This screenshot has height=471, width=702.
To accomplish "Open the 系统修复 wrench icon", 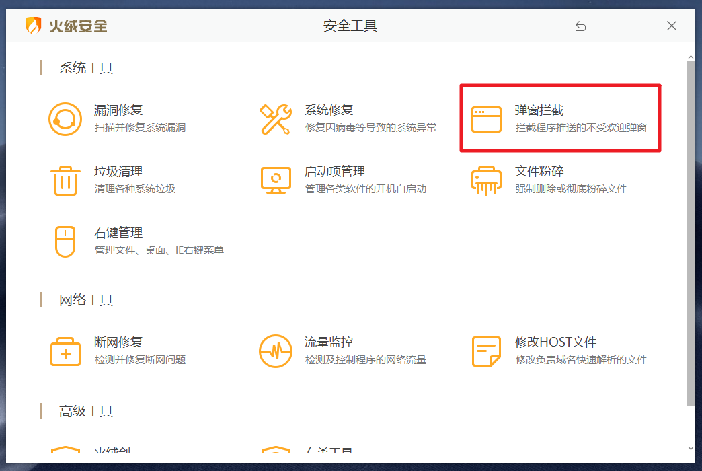I will [276, 119].
